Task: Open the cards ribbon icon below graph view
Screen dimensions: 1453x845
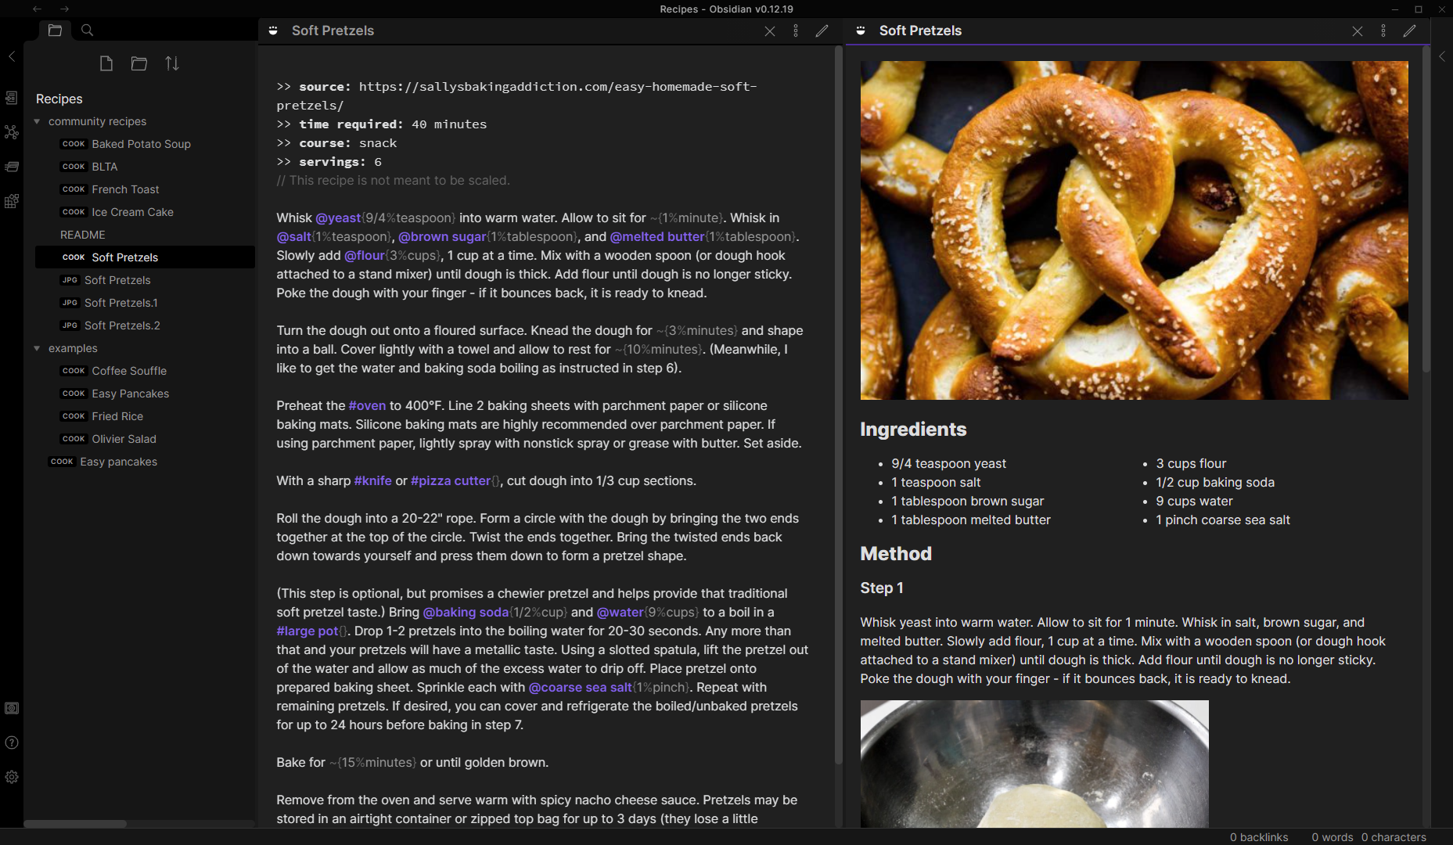Action: (12, 167)
